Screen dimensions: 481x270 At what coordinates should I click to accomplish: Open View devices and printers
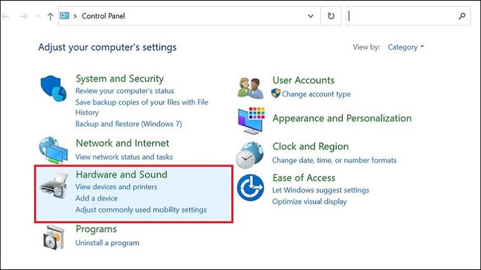click(116, 186)
